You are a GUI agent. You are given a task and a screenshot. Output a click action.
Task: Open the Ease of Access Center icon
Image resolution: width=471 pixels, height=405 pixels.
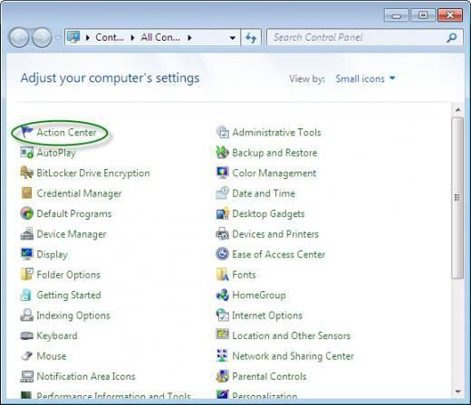coord(223,254)
